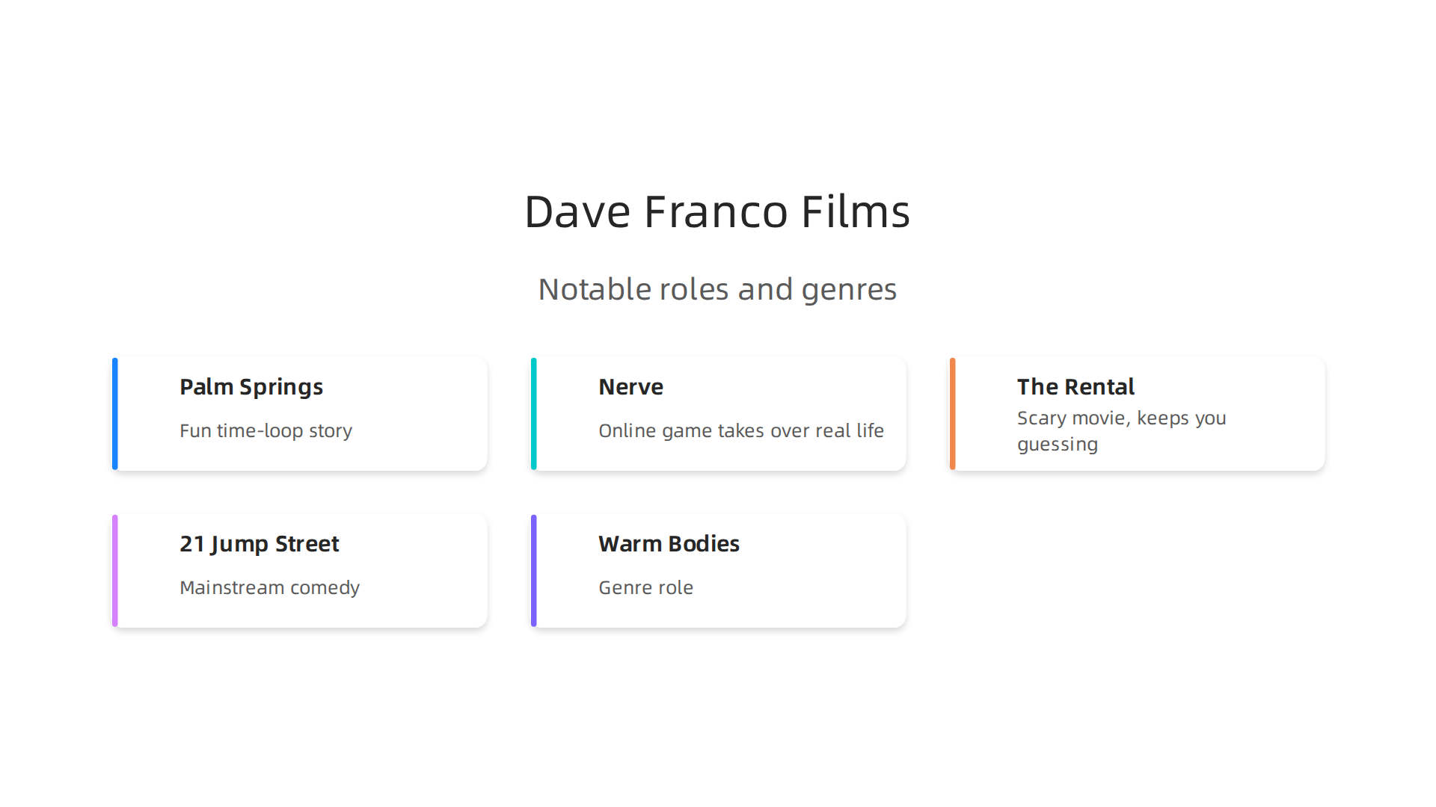Select the '21 Jump Street' card heading

(259, 544)
